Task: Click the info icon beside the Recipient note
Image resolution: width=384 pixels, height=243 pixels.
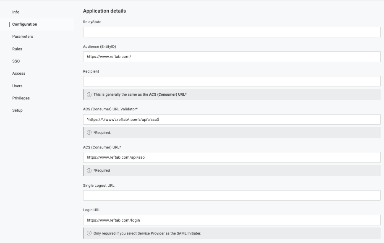Action: (x=89, y=94)
